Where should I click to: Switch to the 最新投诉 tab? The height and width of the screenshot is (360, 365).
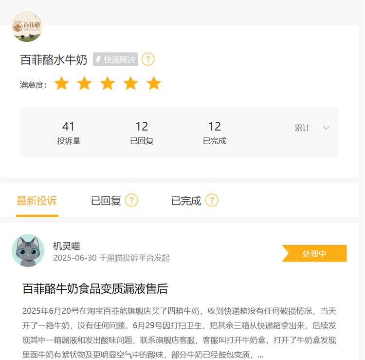[37, 201]
